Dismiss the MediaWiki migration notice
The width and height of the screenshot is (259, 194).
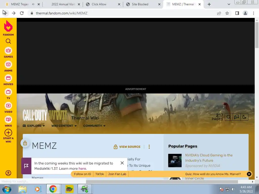click(122, 163)
